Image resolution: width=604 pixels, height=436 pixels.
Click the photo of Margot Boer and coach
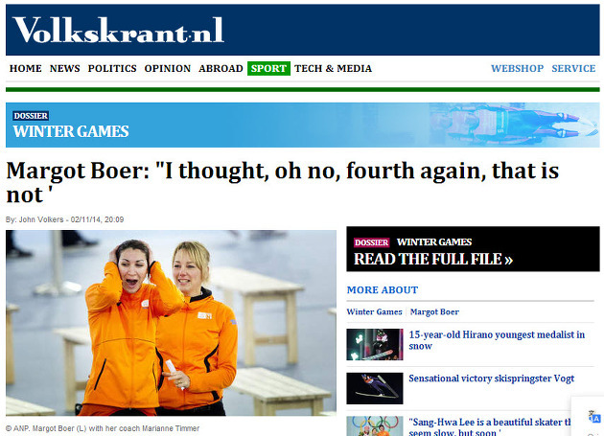pos(171,323)
